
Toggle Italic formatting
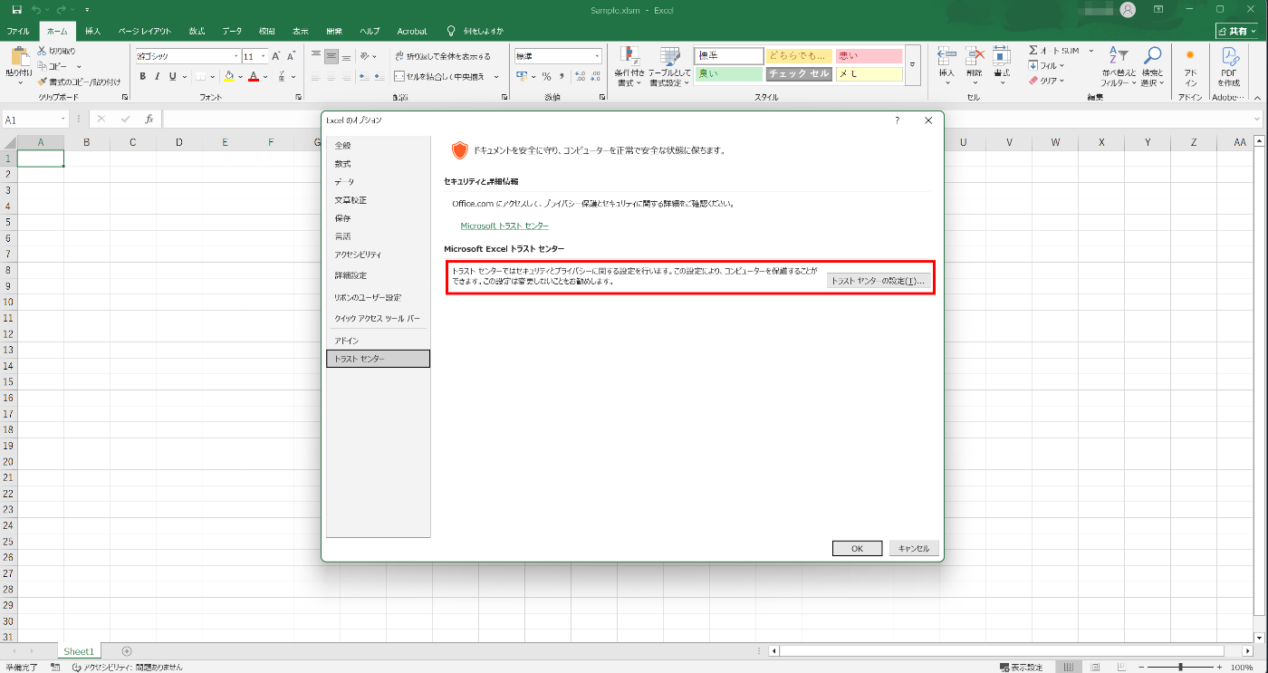click(x=158, y=77)
